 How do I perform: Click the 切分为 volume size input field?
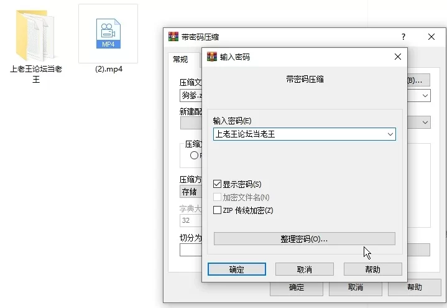tap(191, 250)
